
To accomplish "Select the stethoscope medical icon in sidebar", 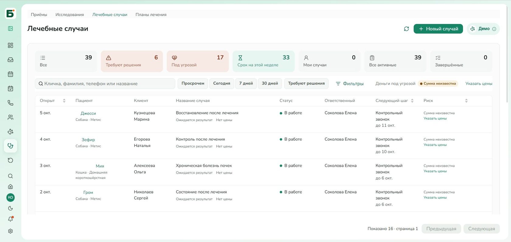I will pyautogui.click(x=10, y=146).
